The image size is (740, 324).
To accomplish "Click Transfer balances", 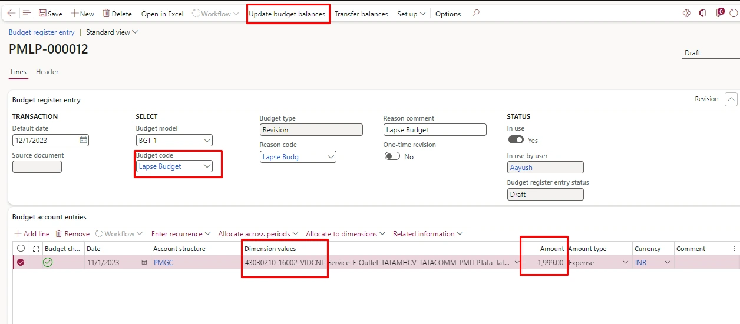I will coord(361,14).
